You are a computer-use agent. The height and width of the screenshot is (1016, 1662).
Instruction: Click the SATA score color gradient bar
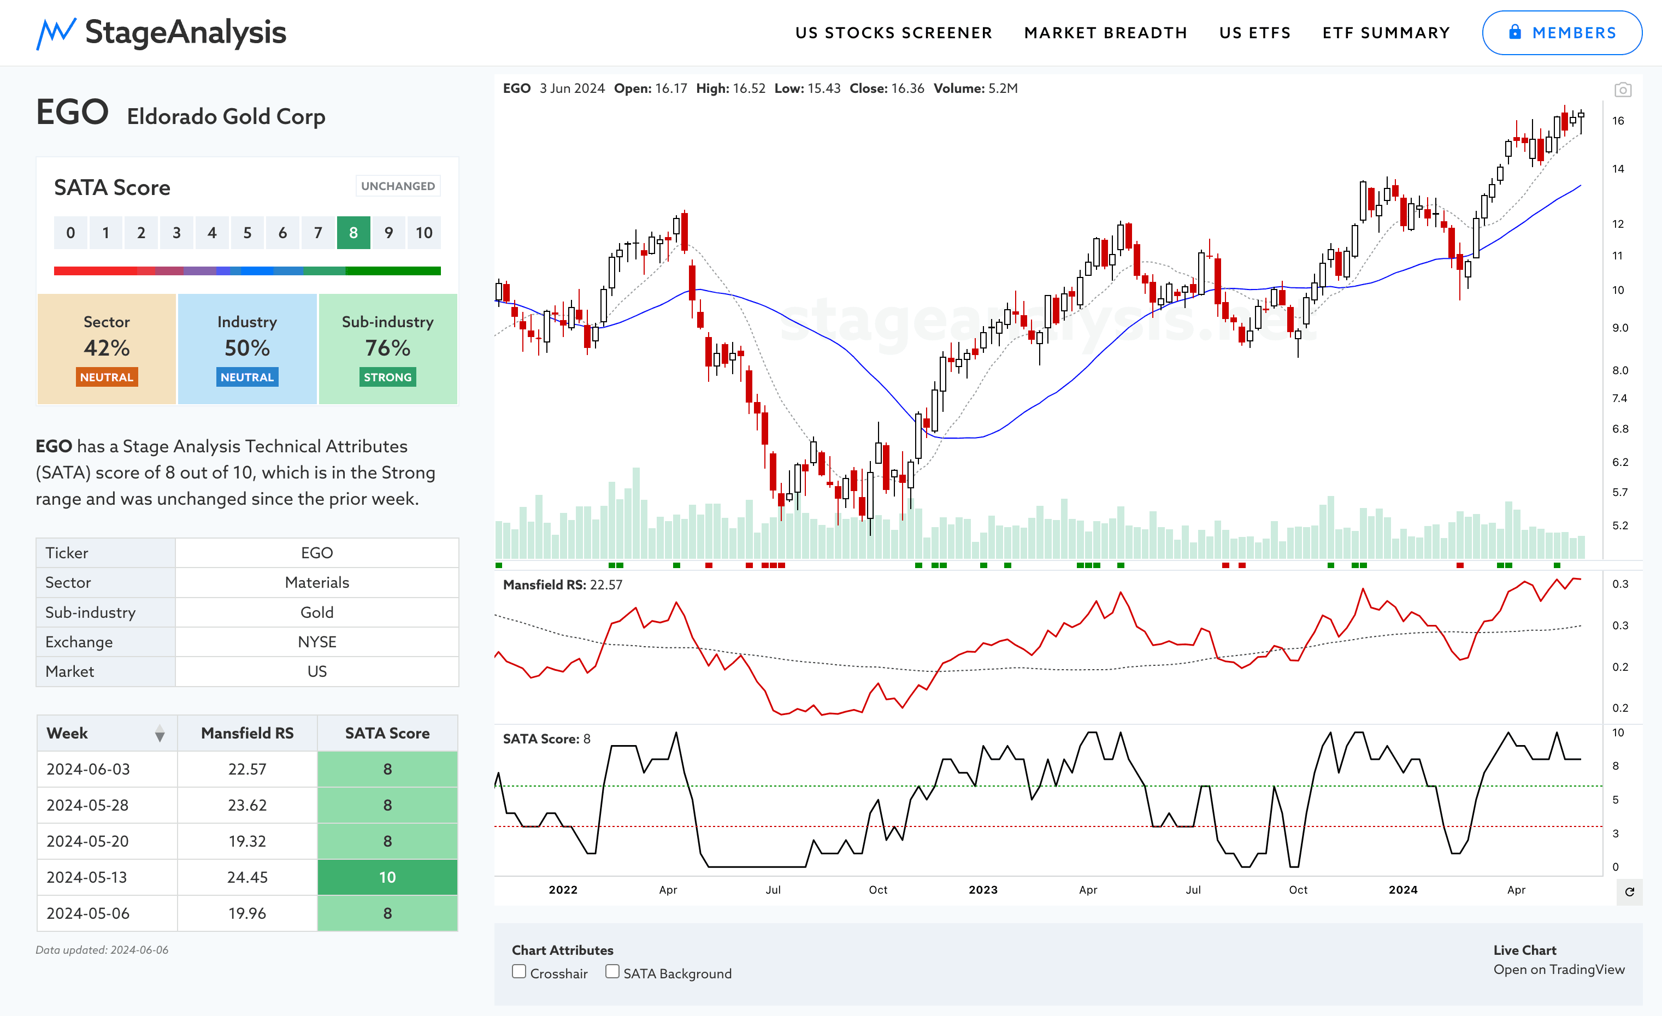click(247, 271)
